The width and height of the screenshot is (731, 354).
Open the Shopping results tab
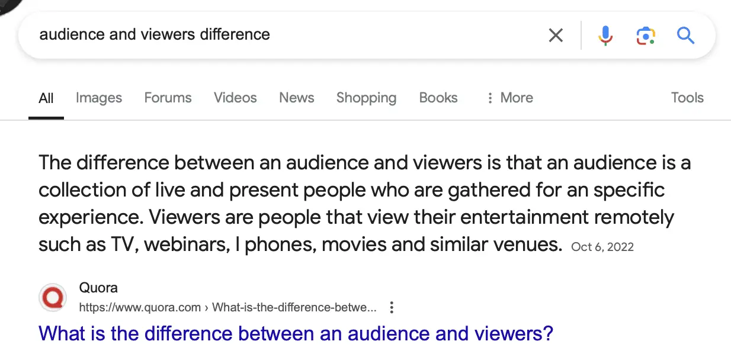(x=366, y=98)
